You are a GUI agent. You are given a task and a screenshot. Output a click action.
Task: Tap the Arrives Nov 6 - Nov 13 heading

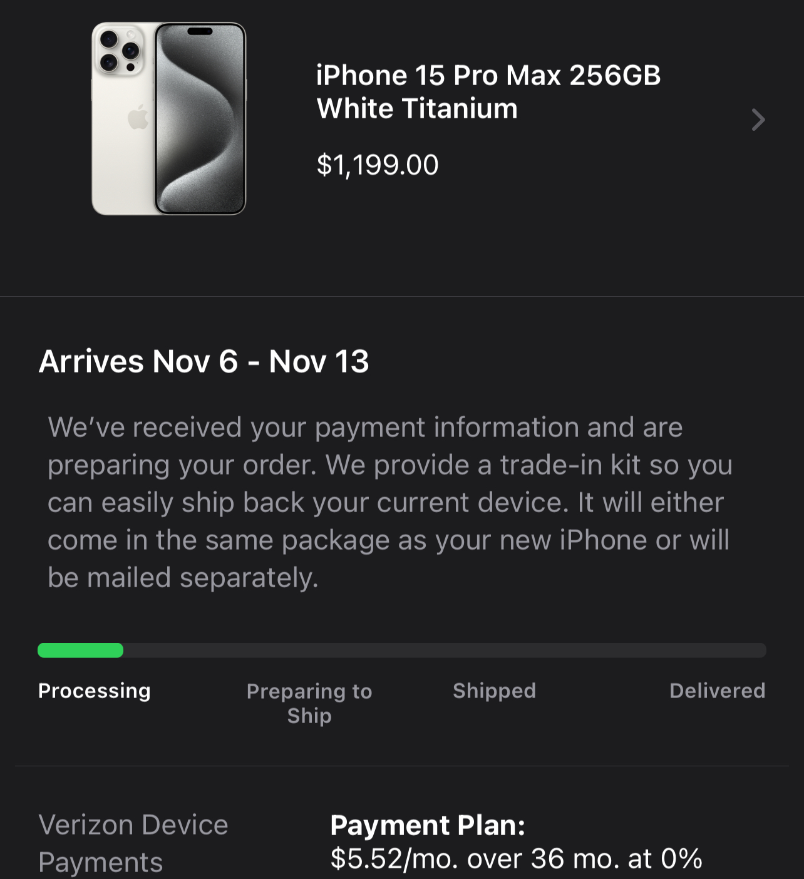tap(204, 362)
